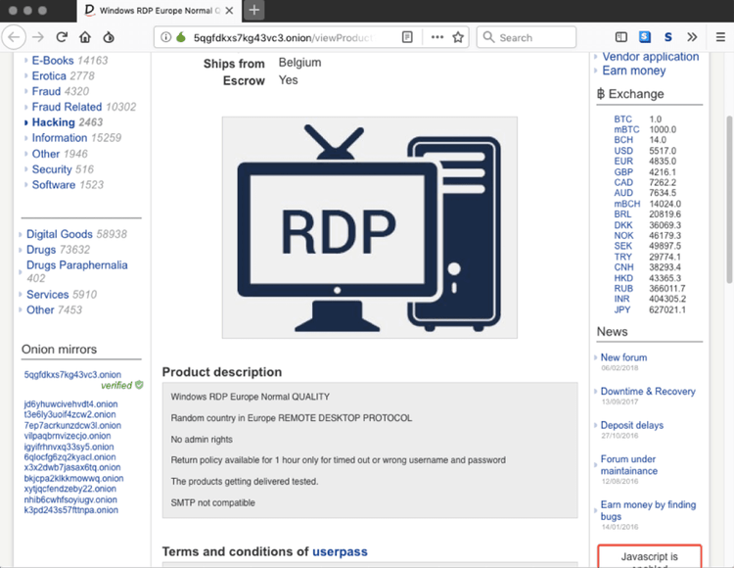
Task: Click the browser back arrow button
Action: (14, 37)
